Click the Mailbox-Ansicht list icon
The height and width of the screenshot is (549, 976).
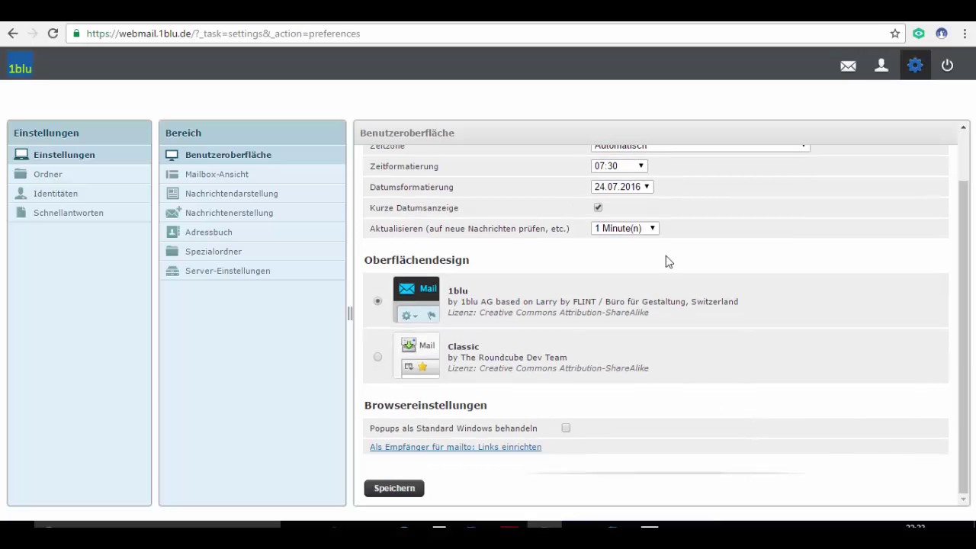click(172, 174)
